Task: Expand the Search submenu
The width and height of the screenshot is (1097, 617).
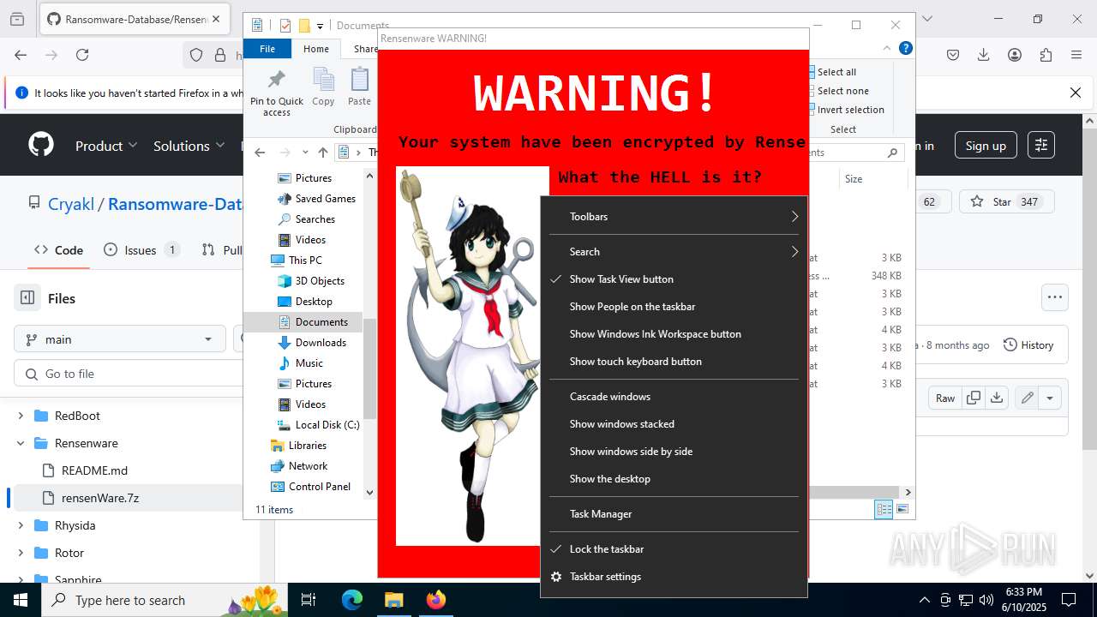Action: [674, 252]
